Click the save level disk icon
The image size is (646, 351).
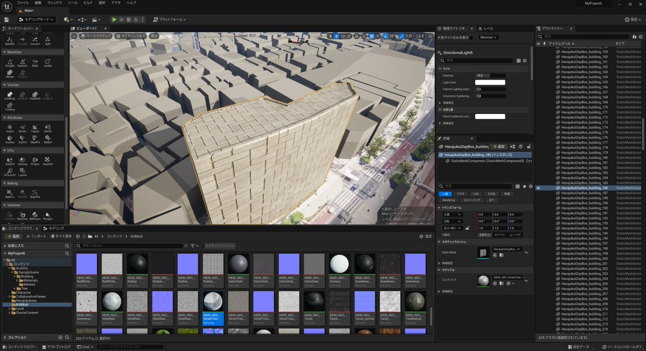click(6, 19)
